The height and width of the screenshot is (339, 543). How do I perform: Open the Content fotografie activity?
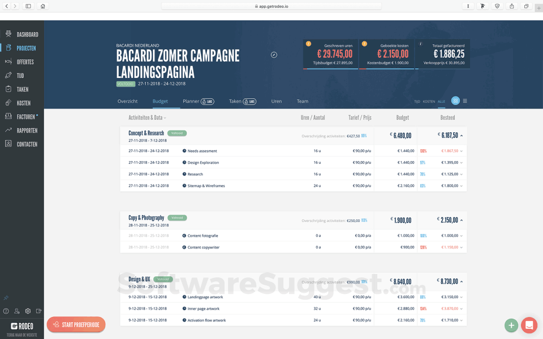(x=203, y=236)
